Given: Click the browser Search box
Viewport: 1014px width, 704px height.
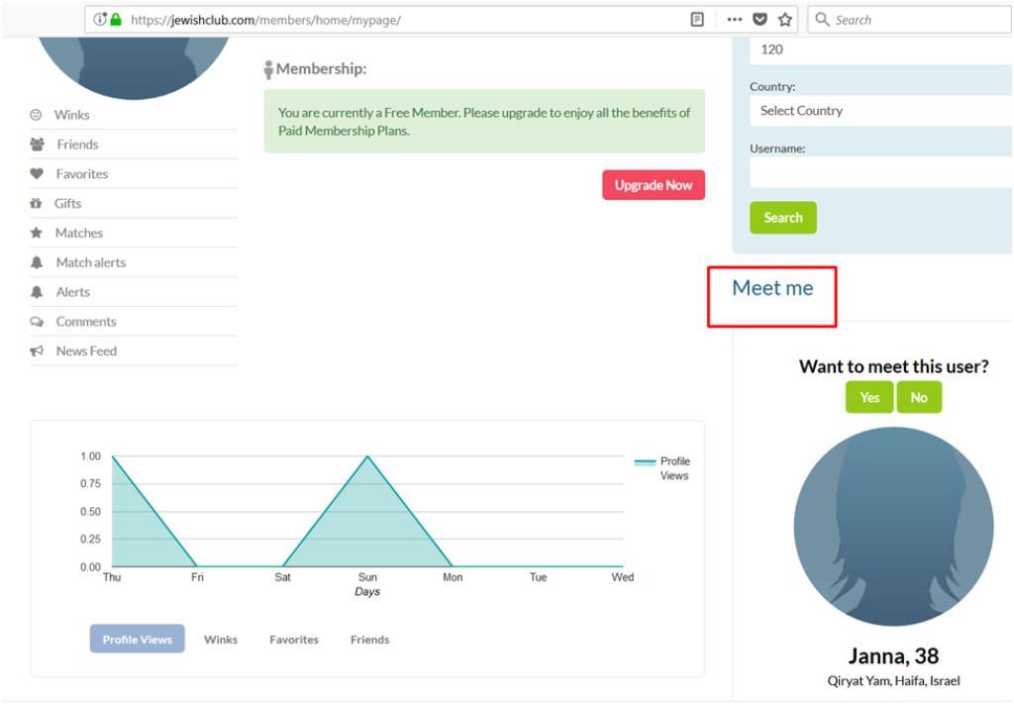Looking at the screenshot, I should (909, 20).
